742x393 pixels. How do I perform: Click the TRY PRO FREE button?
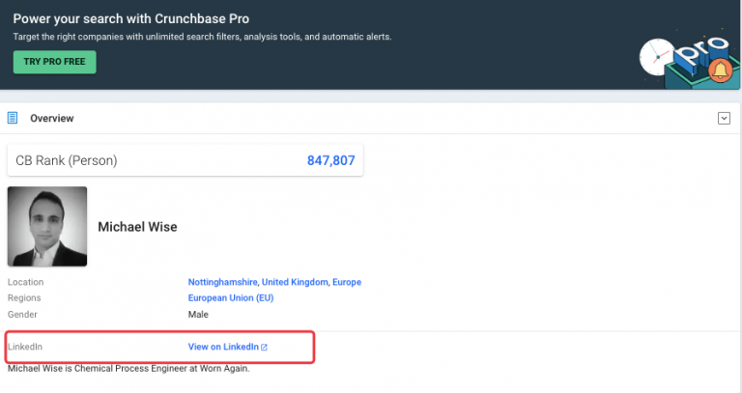click(54, 62)
